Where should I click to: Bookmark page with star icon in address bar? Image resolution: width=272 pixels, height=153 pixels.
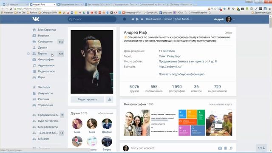click(215, 8)
